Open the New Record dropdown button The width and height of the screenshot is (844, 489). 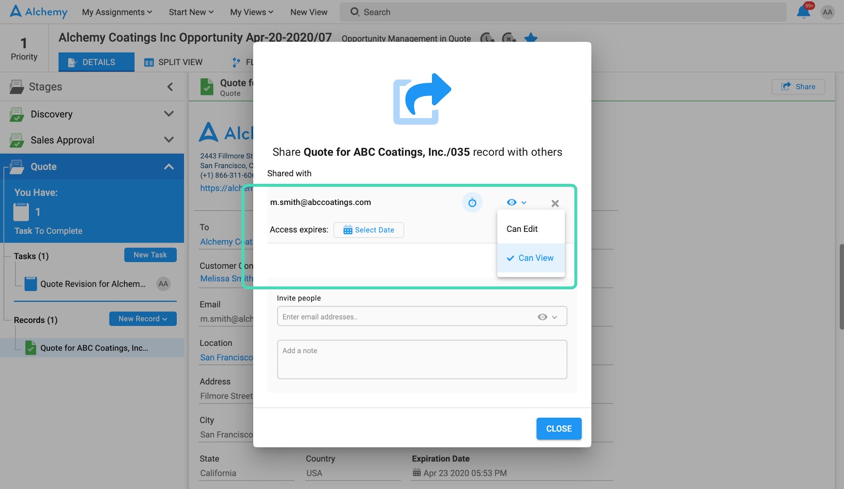click(143, 319)
